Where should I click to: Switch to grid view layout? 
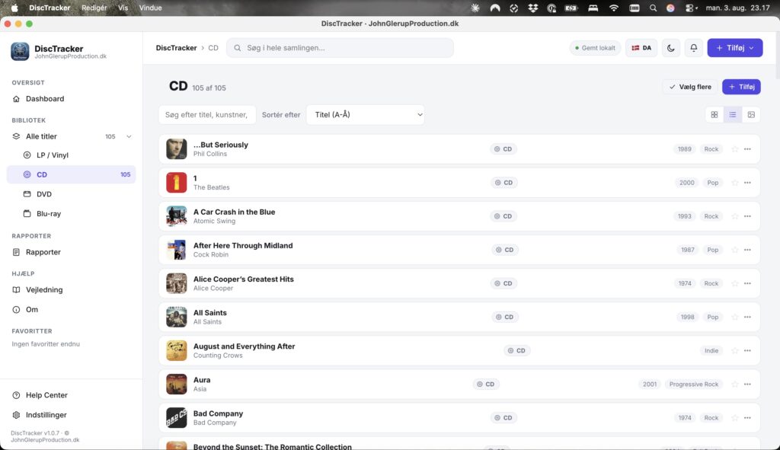pos(714,115)
